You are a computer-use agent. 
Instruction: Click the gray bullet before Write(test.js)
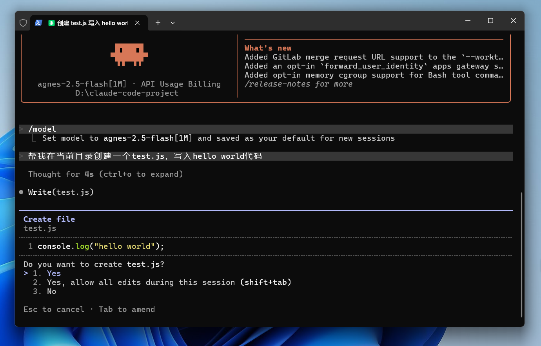click(21, 192)
